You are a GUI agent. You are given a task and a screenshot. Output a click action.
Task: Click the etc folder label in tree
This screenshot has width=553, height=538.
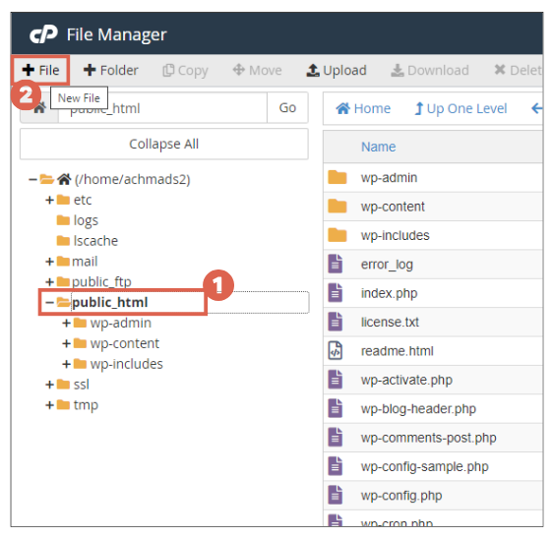(83, 201)
